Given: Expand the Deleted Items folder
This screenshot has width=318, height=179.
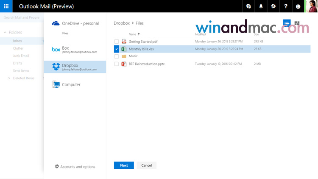Looking at the screenshot, I should 9,78.
